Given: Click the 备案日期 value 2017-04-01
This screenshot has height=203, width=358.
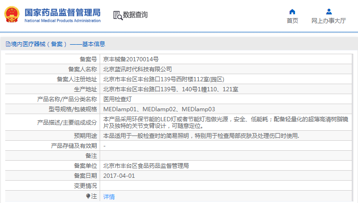Looking at the screenshot, I should pyautogui.click(x=119, y=175).
